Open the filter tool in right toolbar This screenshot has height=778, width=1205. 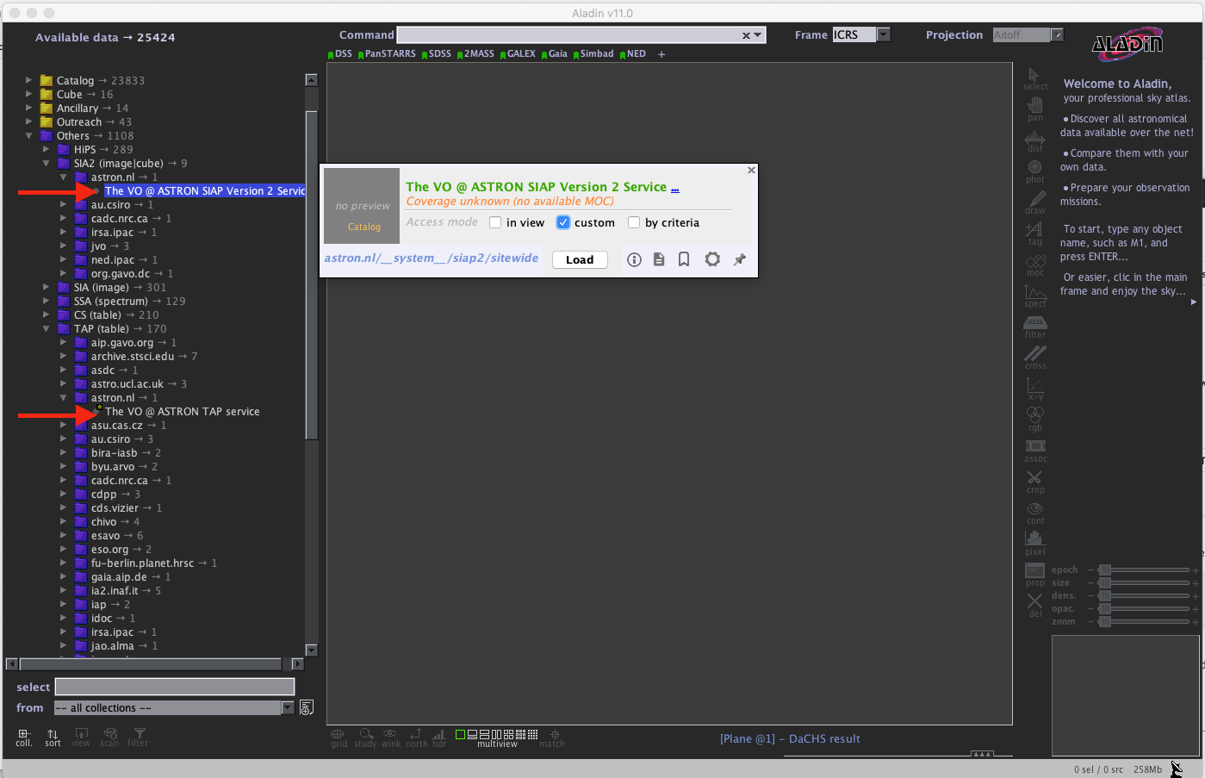1035,327
